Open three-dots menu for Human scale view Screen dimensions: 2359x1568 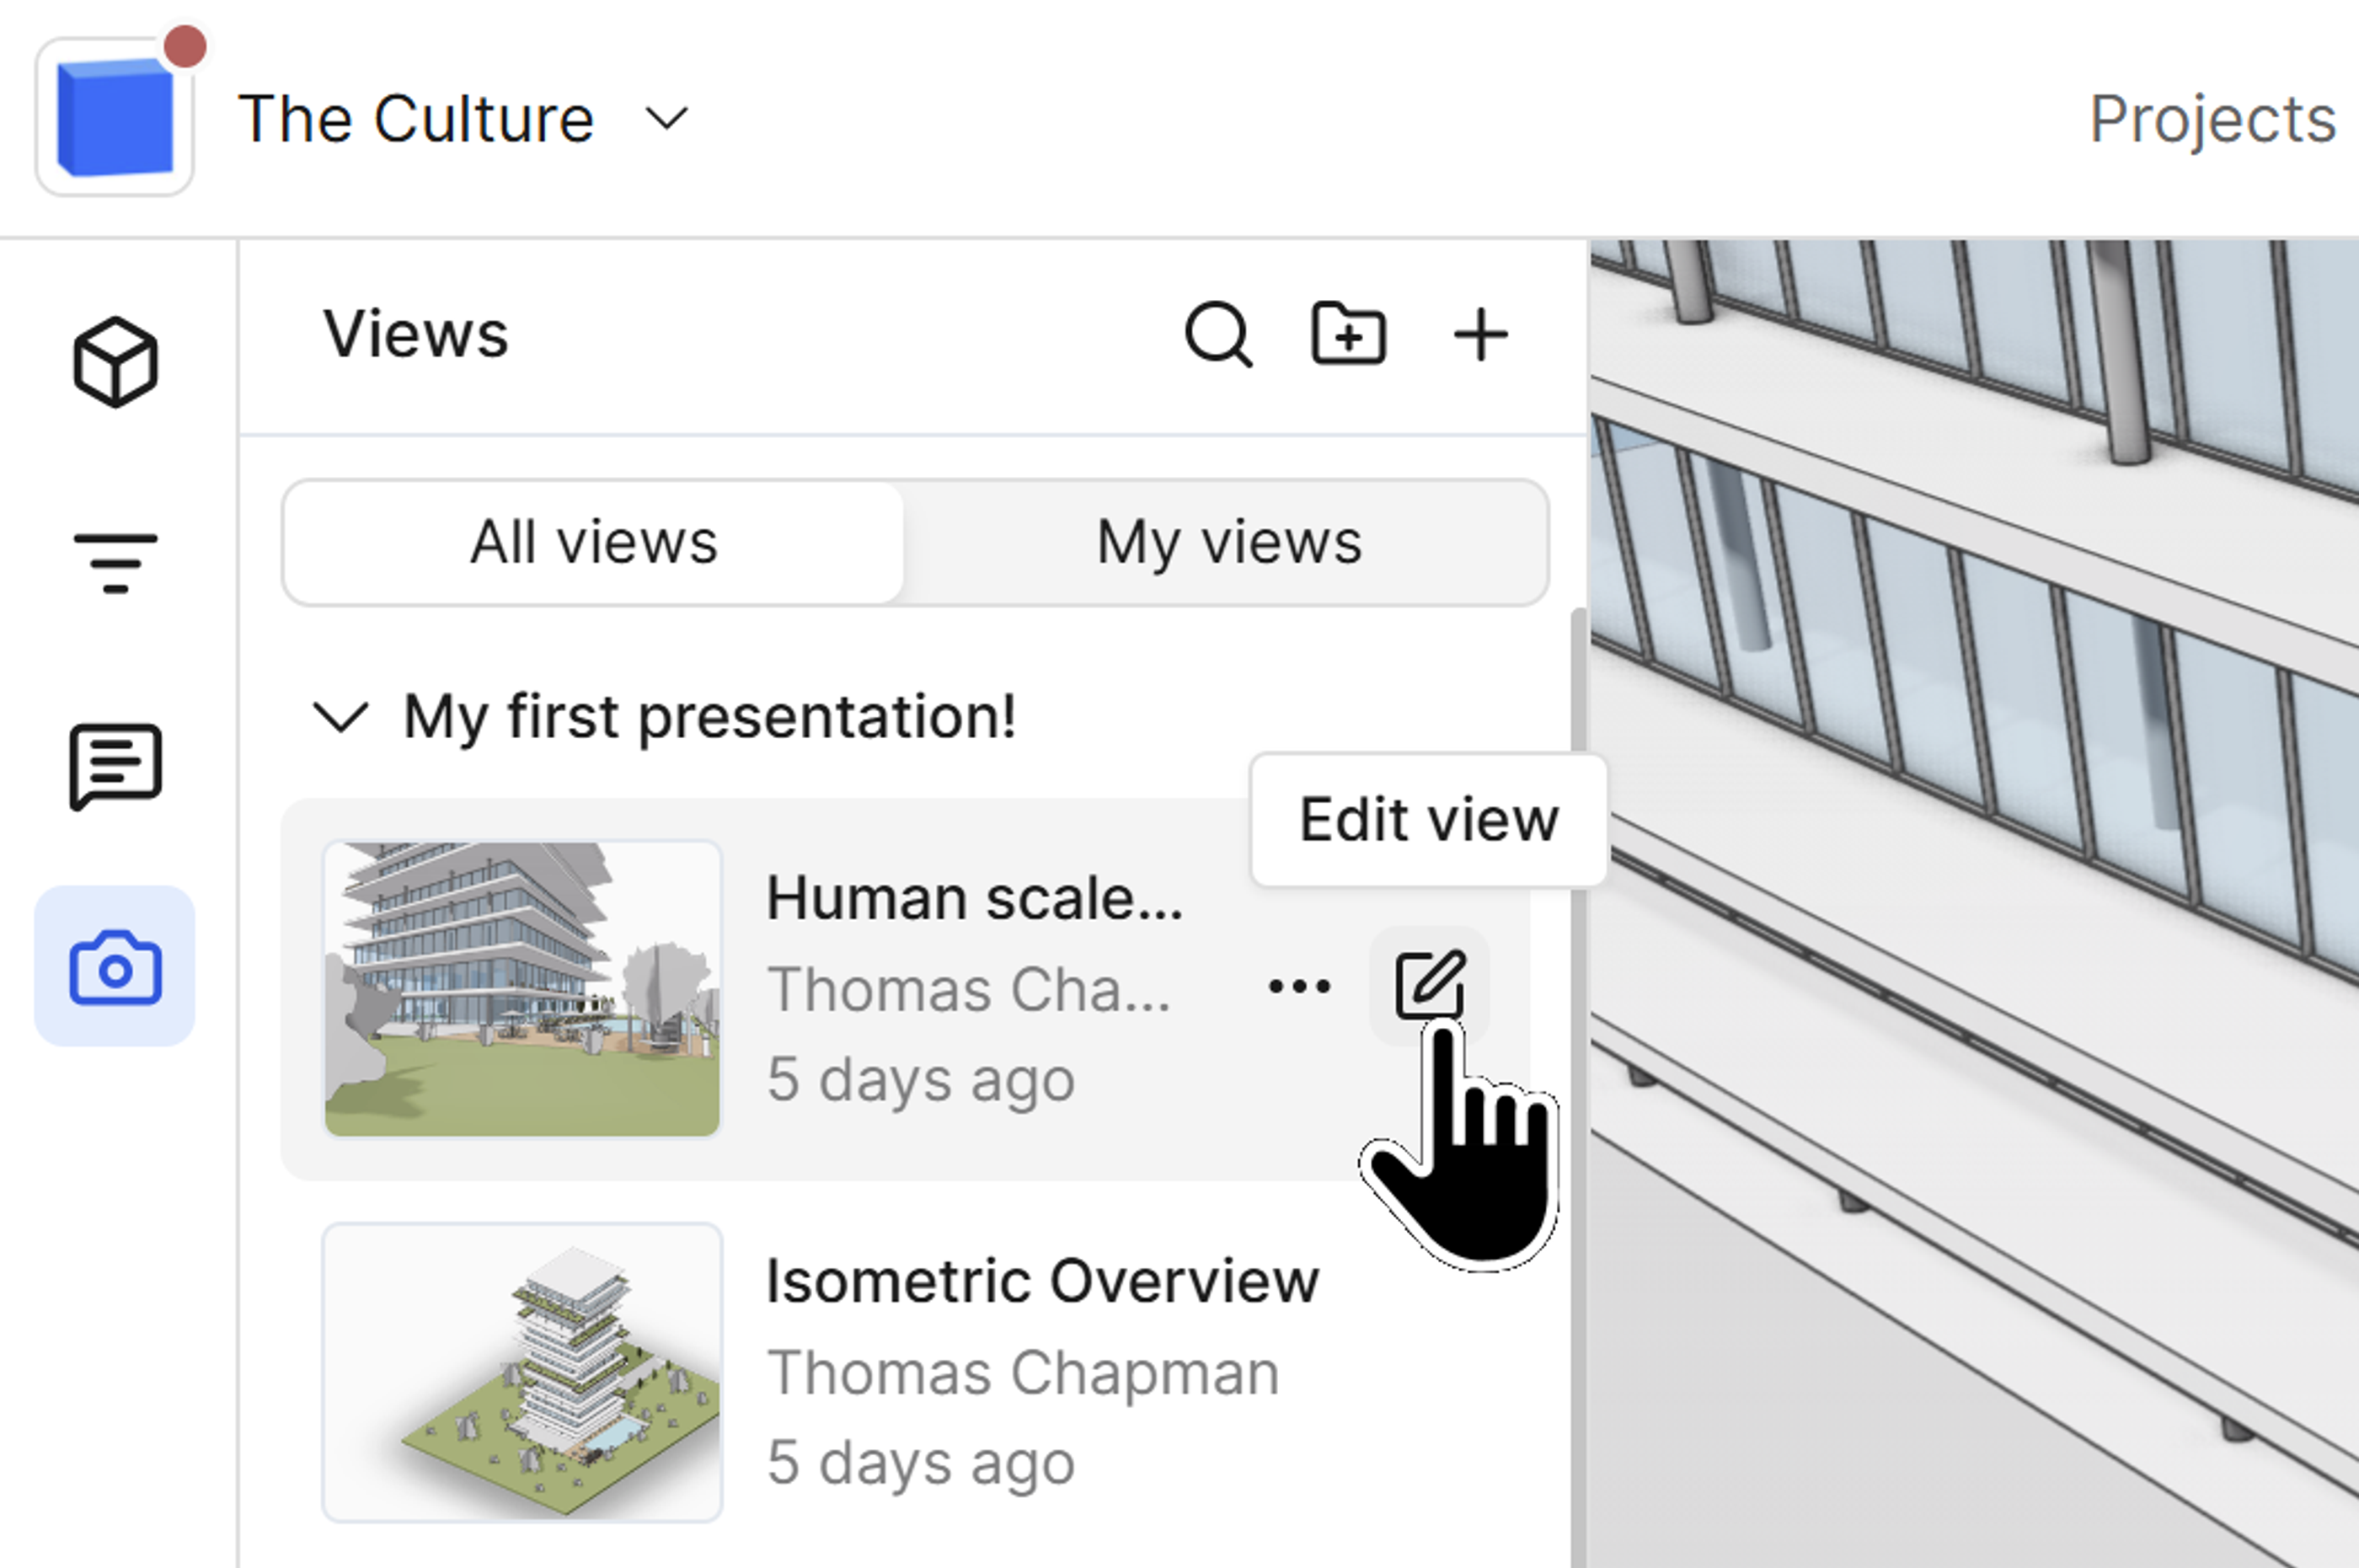tap(1298, 987)
